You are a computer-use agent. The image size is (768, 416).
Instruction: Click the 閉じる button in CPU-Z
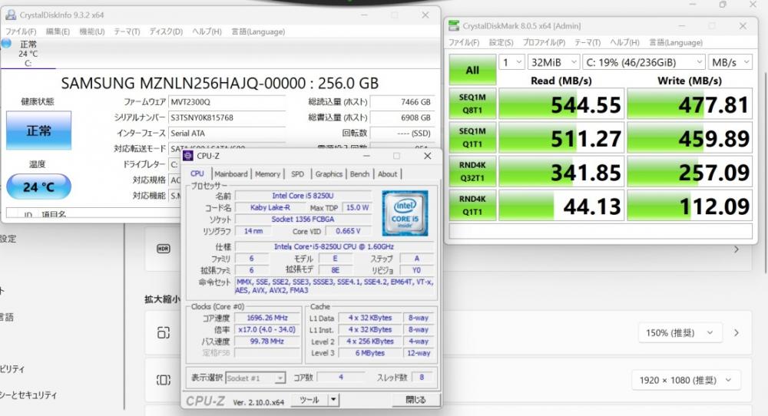(x=415, y=400)
